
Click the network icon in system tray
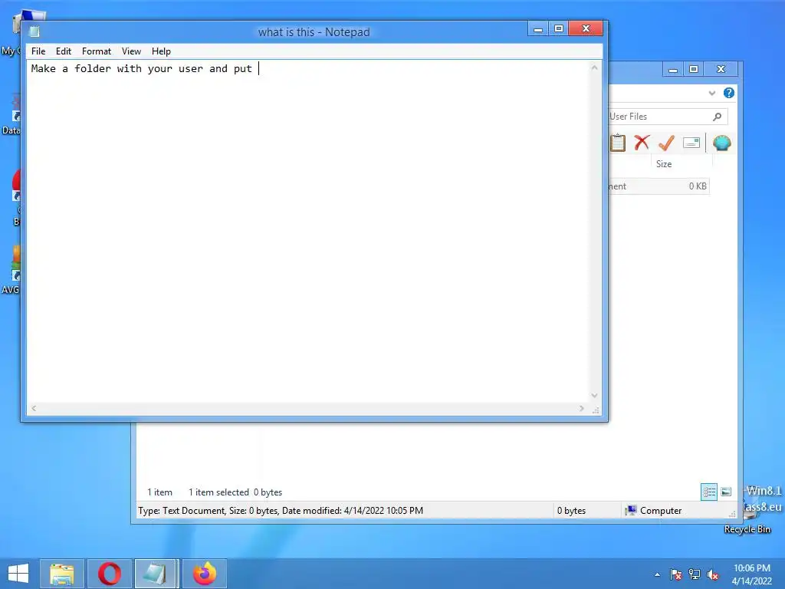coord(695,574)
